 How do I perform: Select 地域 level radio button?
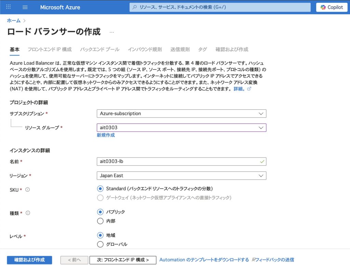point(100,235)
